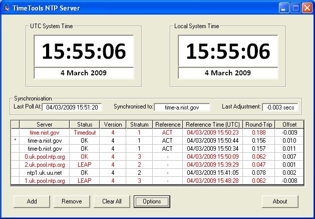
Task: Click the offset value 0.010
Action: pyautogui.click(x=289, y=141)
